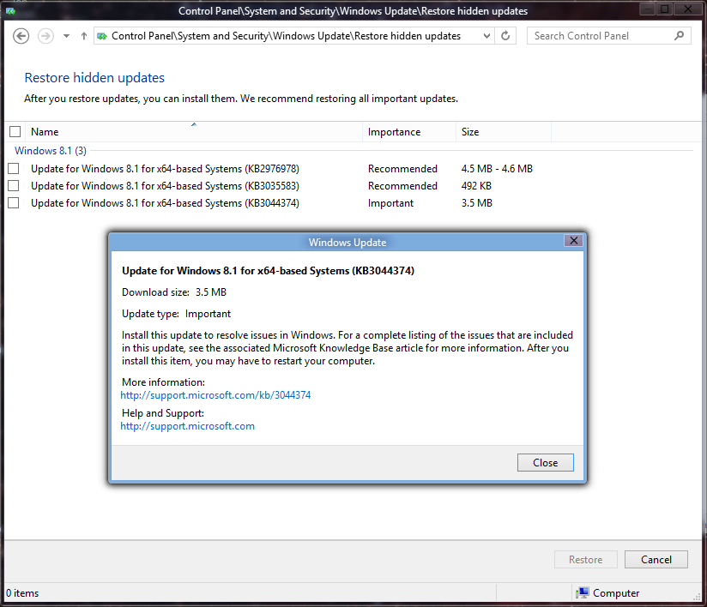Click the address bar path text
This screenshot has width=707, height=607.
(x=286, y=36)
